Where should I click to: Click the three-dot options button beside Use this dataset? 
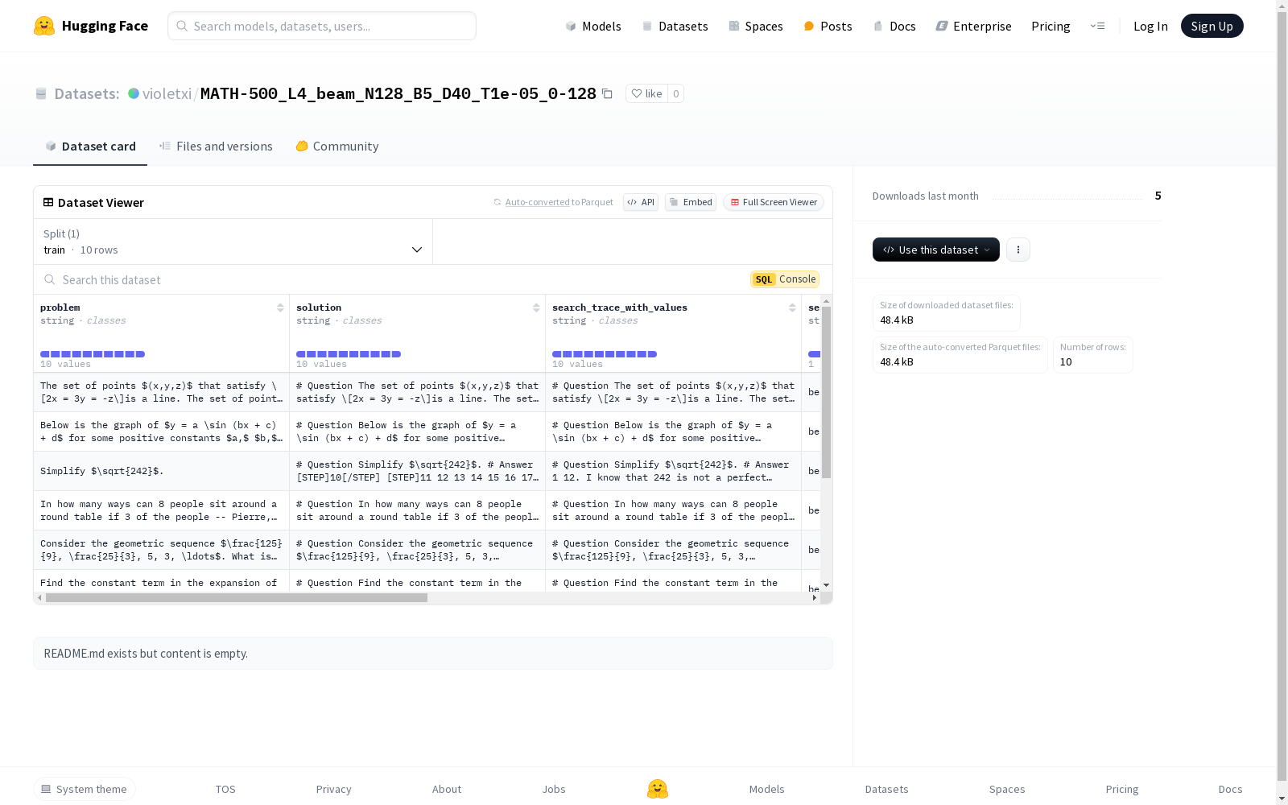1018,250
